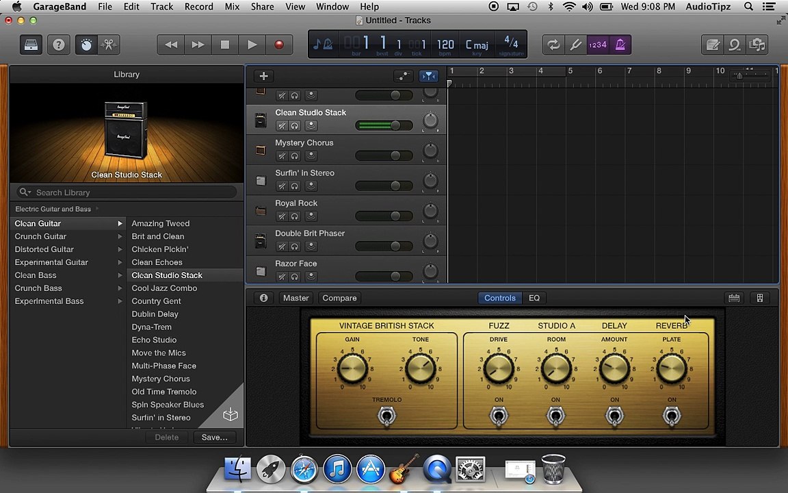
Task: Open the Smart Controls info inspector
Action: 263,298
